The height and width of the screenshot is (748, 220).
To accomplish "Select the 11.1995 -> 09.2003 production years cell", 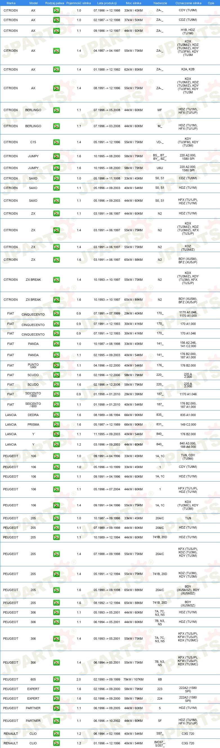I will 107,434.
